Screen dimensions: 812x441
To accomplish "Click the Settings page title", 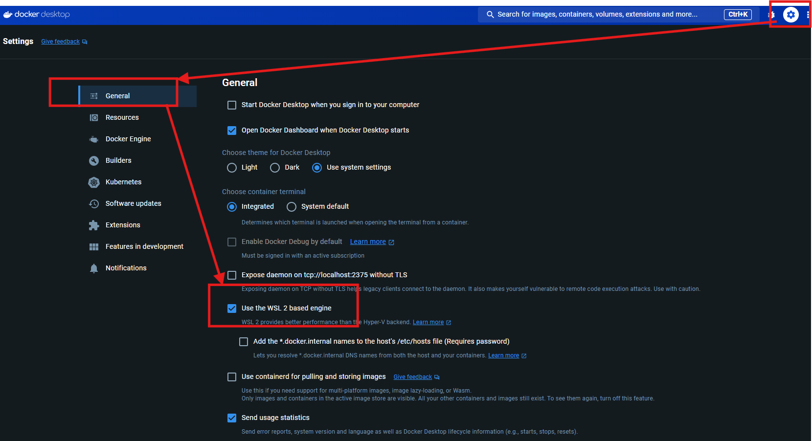I will (18, 42).
